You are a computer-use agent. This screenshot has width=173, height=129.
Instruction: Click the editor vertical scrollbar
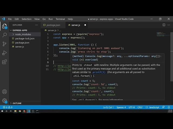pyautogui.click(x=172, y=57)
